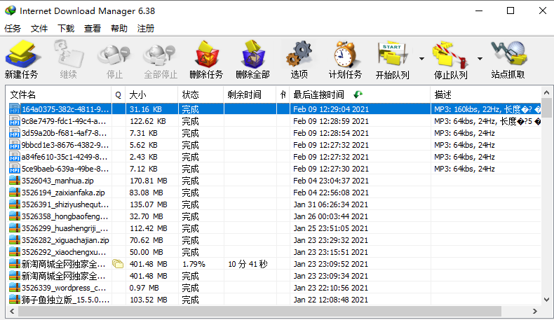The image size is (554, 320).
Task: Open the 查看 menu
Action: pos(93,29)
